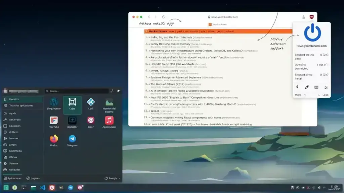Open Telegram from the taskbar

click(x=71, y=188)
